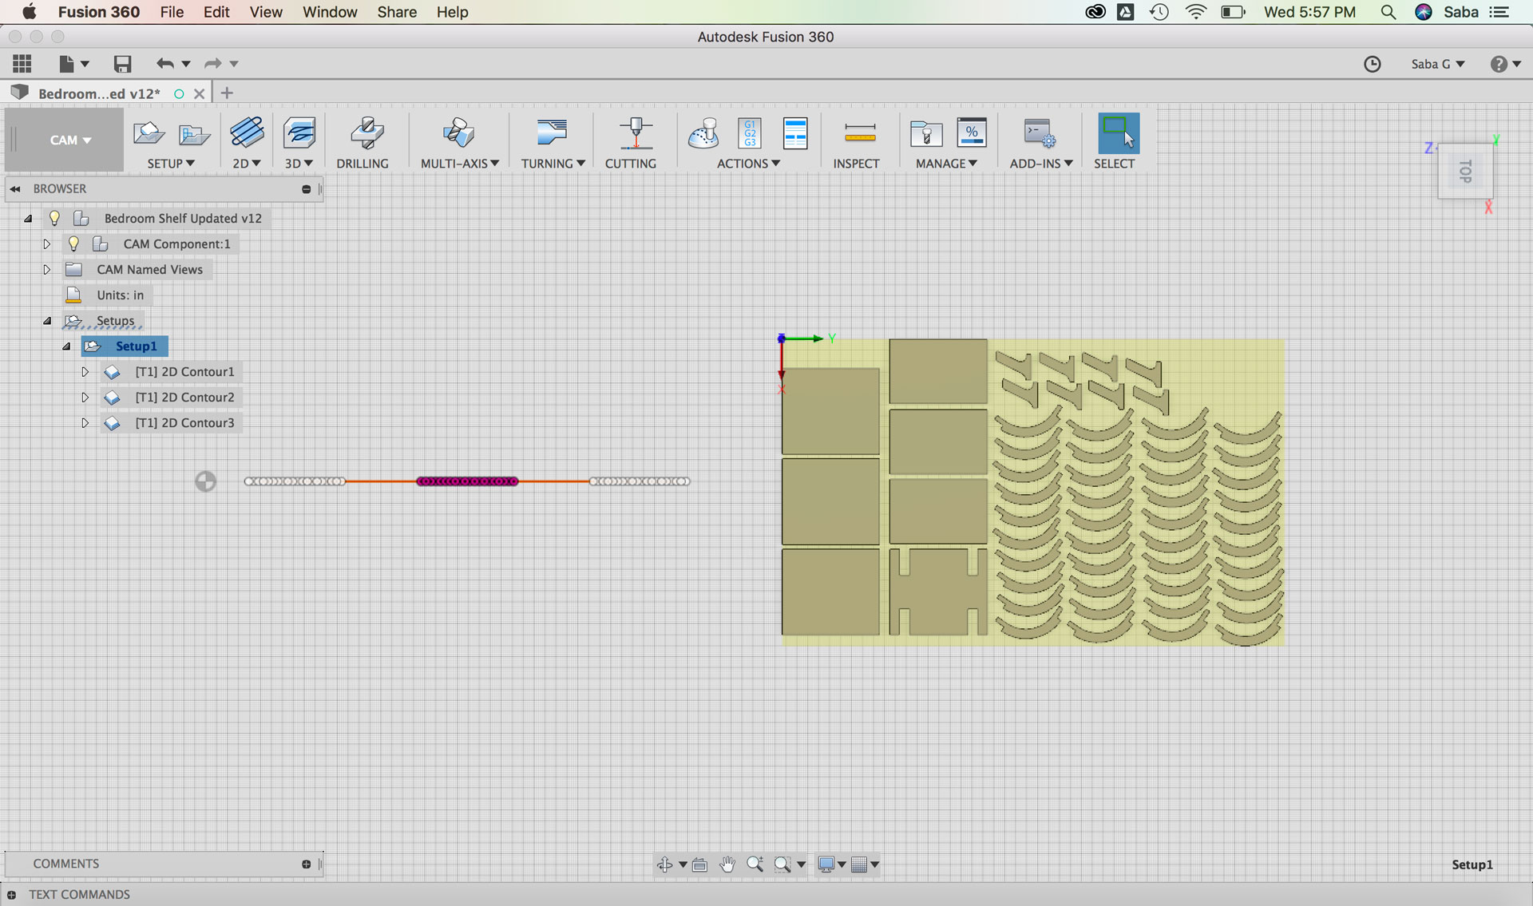
Task: Click the Inspect measure icon
Action: pos(859,134)
